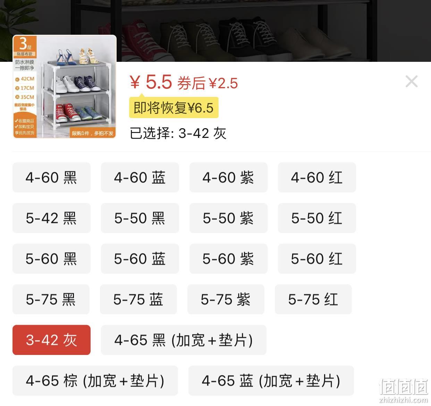This screenshot has width=431, height=406.
Task: Choose 4-65 棕 (加宽+垫片) variant
Action: point(95,380)
